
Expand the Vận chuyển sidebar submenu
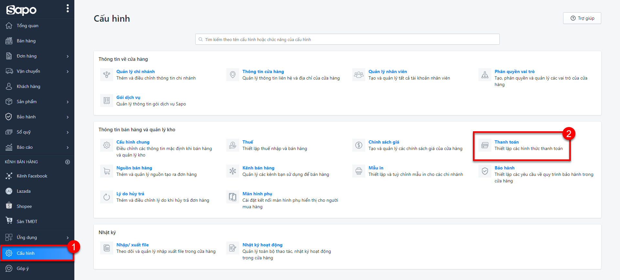tap(68, 71)
